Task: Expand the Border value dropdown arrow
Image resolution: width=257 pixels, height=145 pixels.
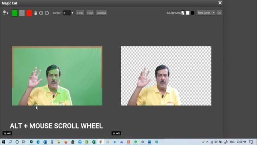Action: [72, 13]
